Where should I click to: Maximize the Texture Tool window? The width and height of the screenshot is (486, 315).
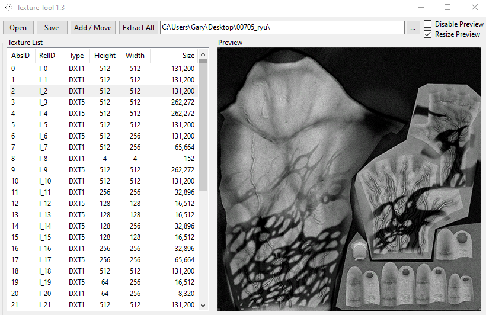click(447, 7)
